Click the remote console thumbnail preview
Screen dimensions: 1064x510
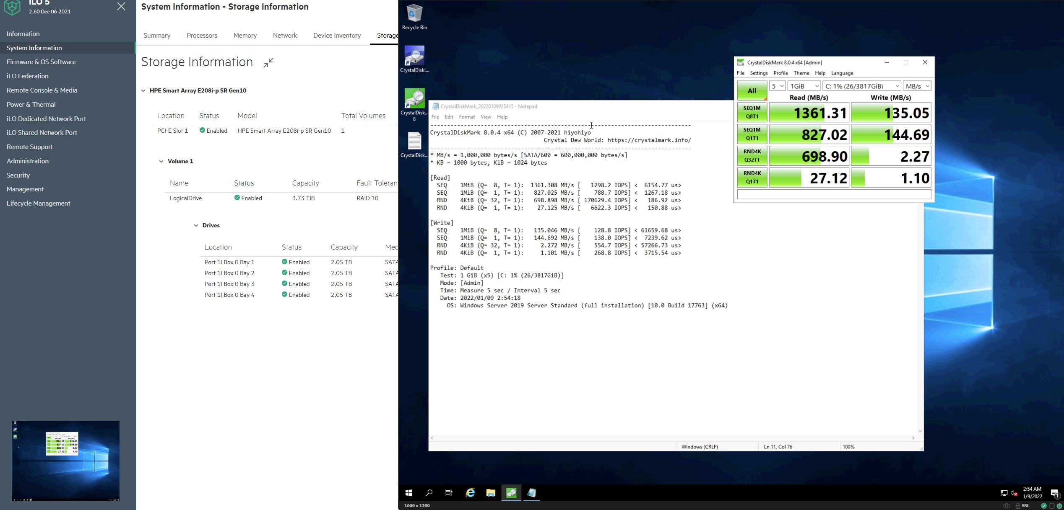coord(66,461)
